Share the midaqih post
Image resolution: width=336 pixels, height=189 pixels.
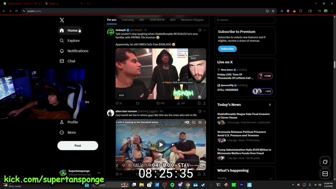tap(204, 103)
